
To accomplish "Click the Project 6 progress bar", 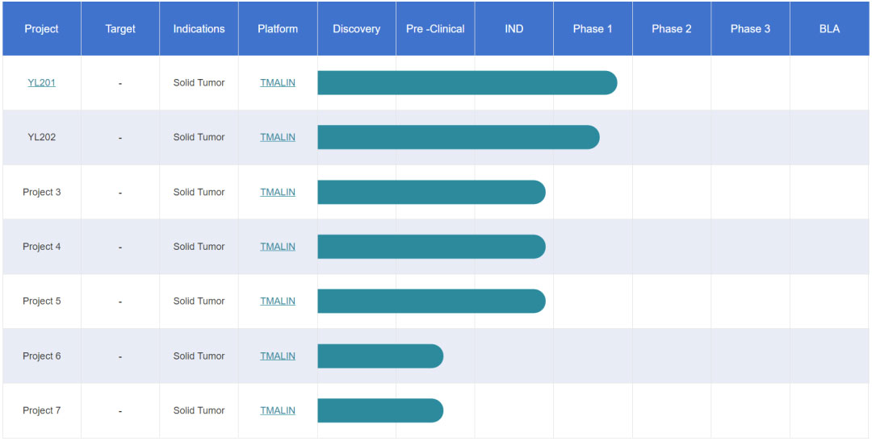I will click(x=379, y=356).
